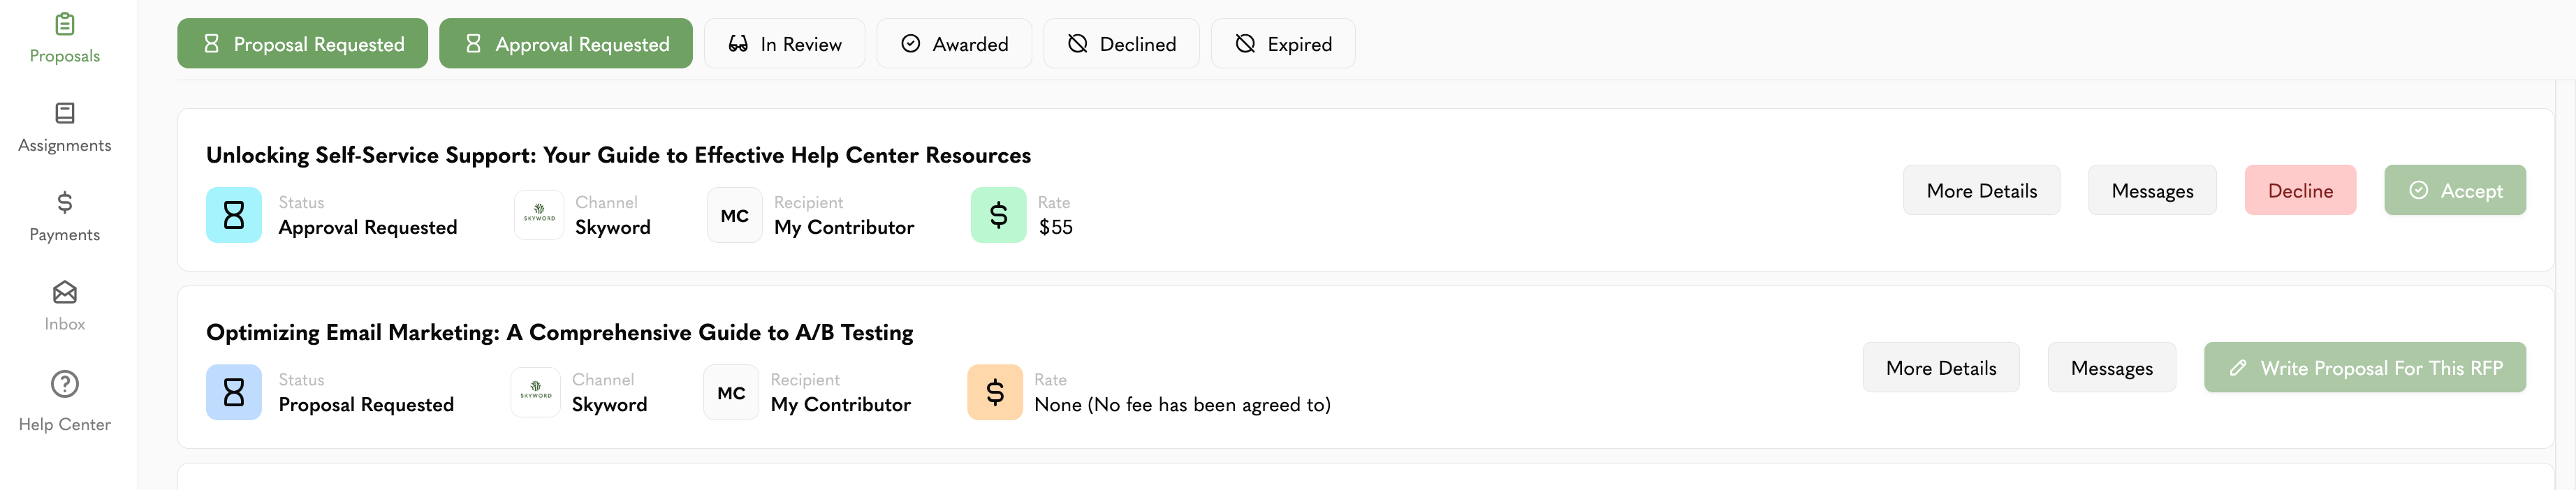Screen dimensions: 2576x490
Task: Toggle the Approval Requested filter
Action: coord(566,43)
